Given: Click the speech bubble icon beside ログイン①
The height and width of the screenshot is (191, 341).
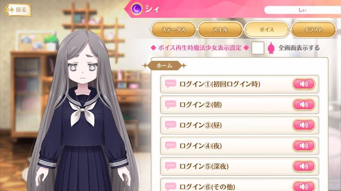Looking at the screenshot, I should click(170, 84).
